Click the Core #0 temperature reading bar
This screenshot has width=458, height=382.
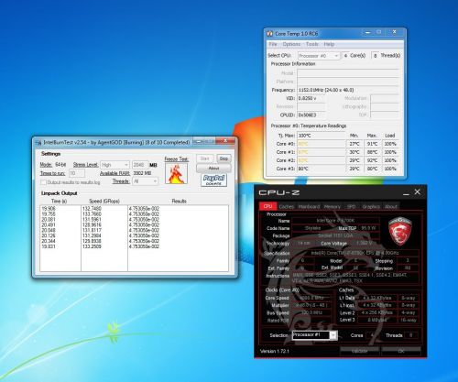coord(322,144)
